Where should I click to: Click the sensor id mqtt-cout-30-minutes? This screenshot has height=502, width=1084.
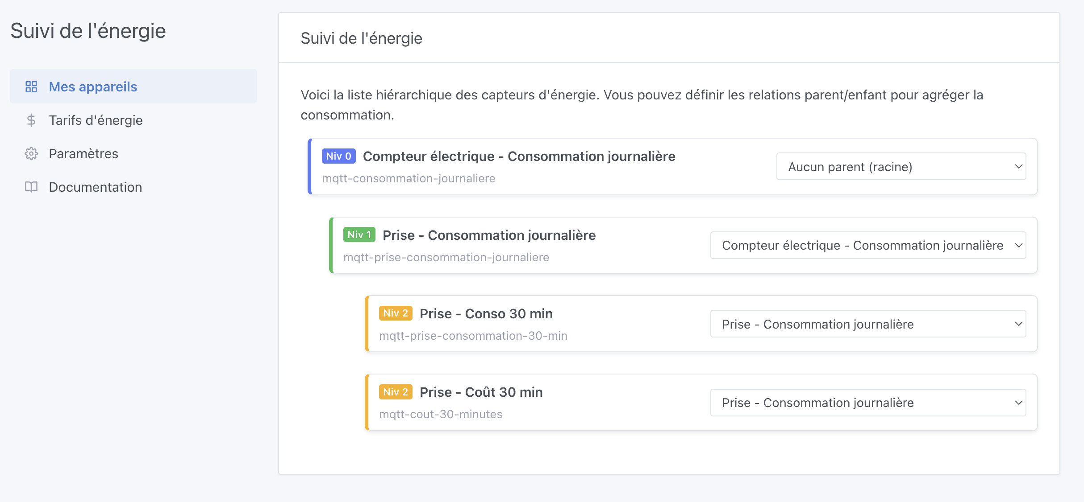click(x=440, y=414)
